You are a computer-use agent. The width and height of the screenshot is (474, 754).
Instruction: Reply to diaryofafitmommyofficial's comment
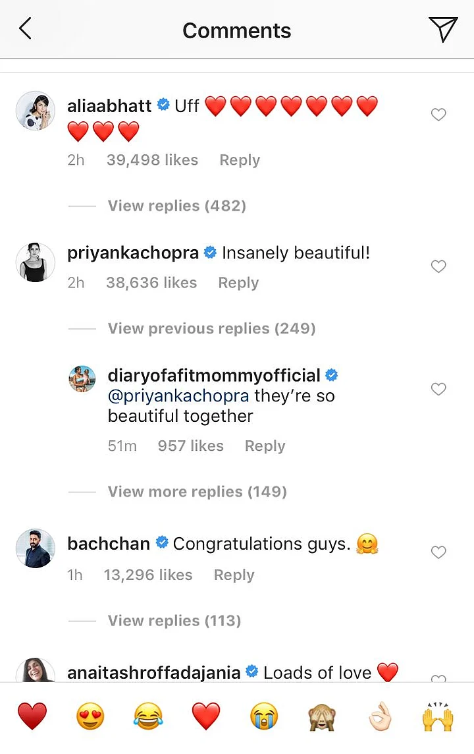tap(265, 446)
